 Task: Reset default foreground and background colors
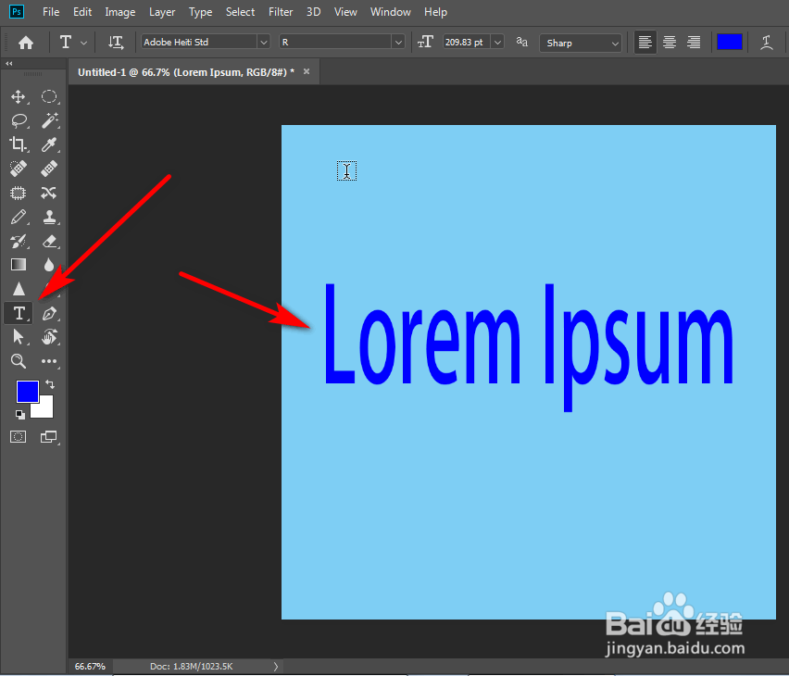[x=20, y=415]
